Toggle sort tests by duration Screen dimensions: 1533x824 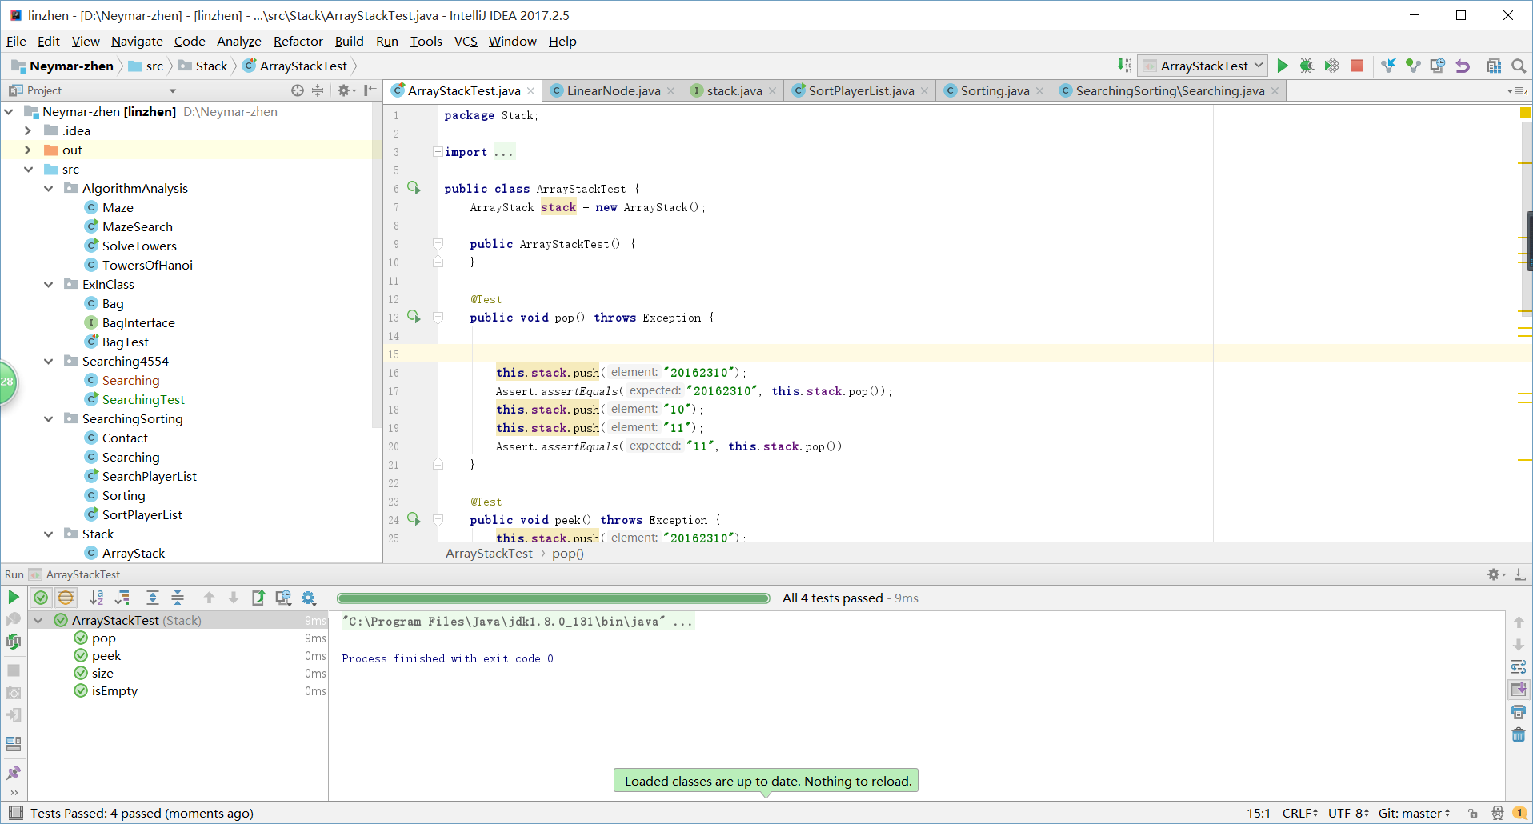[x=122, y=598]
